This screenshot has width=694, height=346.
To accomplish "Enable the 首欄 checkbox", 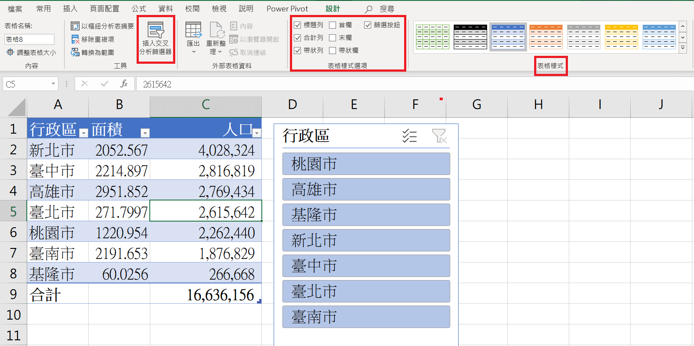I will pyautogui.click(x=333, y=25).
